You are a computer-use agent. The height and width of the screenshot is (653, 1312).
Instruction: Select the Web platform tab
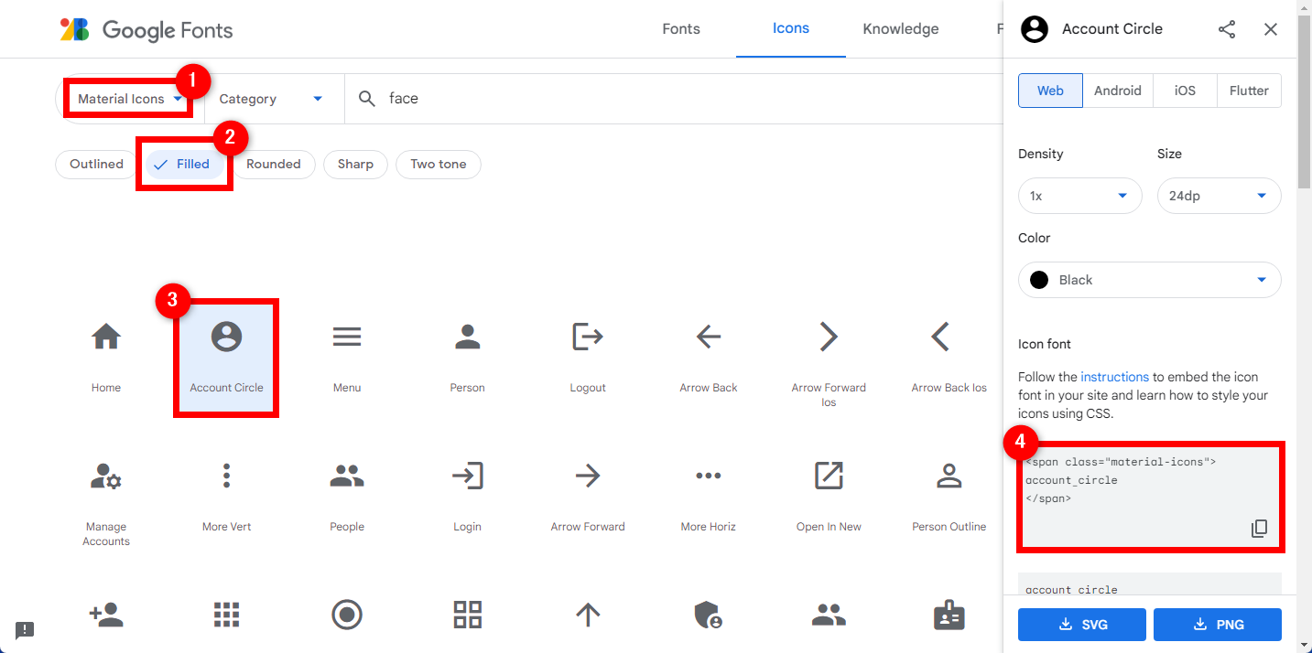click(1050, 91)
